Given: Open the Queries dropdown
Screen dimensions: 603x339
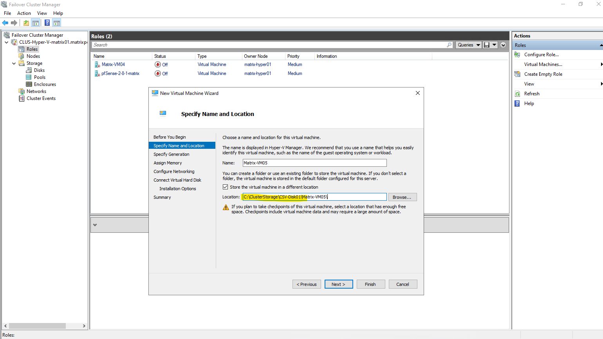Looking at the screenshot, I should pos(469,45).
